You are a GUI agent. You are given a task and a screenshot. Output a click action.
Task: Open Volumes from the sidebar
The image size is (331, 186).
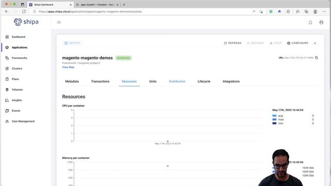tap(17, 89)
